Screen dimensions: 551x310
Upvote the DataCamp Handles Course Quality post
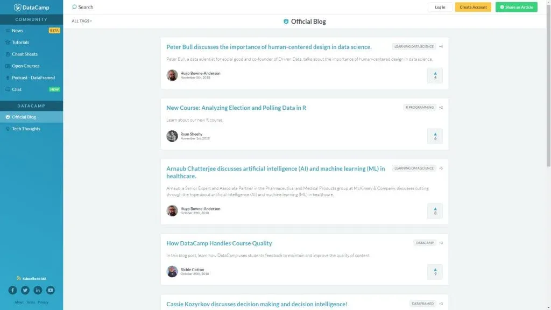[435, 272]
